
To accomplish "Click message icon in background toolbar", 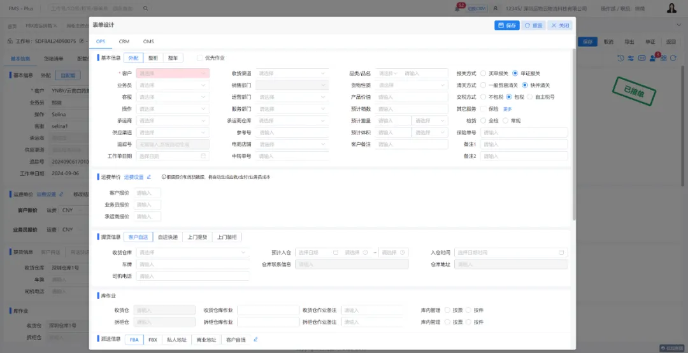I will point(641,58).
